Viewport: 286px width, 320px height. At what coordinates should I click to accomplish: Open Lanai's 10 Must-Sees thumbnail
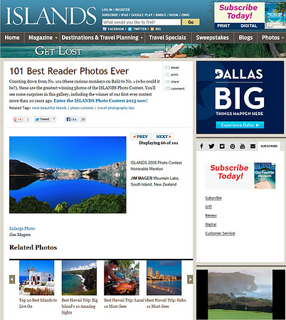tap(122, 277)
